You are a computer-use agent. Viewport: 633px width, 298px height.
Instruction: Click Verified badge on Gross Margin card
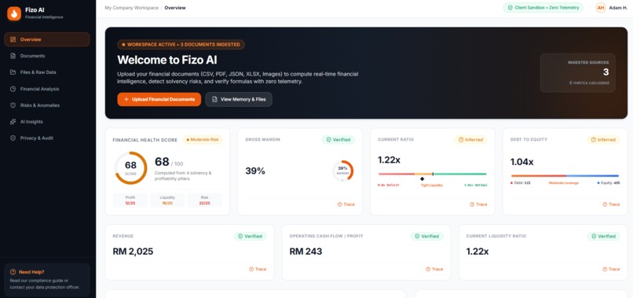pos(338,139)
